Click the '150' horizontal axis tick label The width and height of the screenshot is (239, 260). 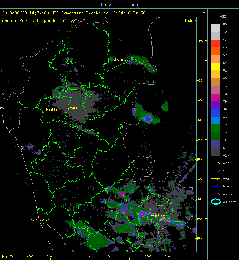pos(168,256)
